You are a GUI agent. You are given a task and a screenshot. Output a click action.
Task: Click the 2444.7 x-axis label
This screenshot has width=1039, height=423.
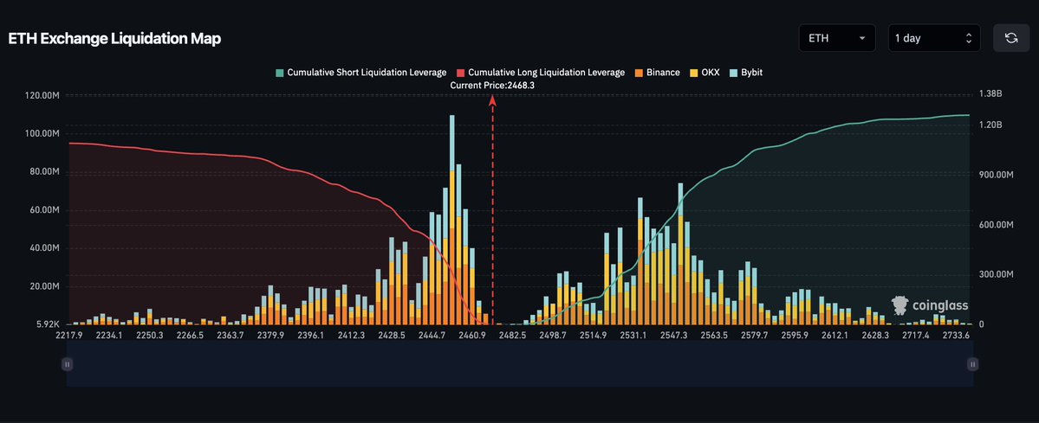click(432, 335)
